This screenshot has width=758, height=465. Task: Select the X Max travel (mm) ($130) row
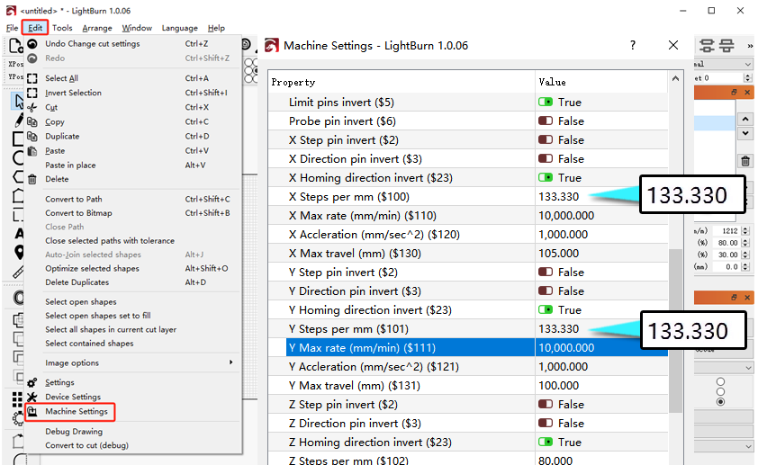point(468,254)
